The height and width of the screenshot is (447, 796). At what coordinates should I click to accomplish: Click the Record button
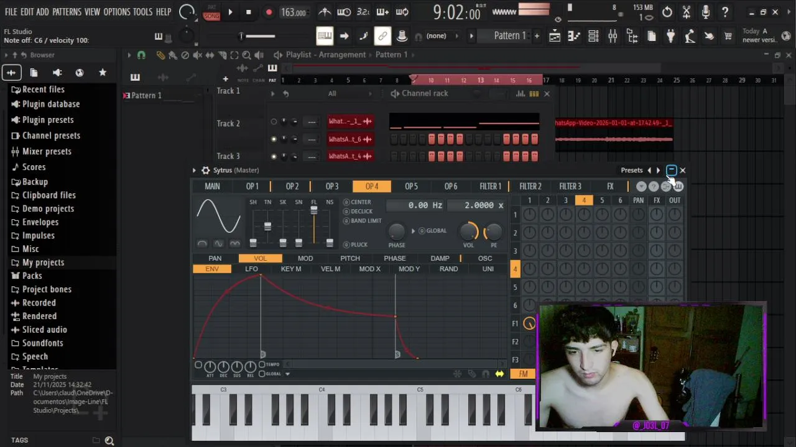[269, 12]
